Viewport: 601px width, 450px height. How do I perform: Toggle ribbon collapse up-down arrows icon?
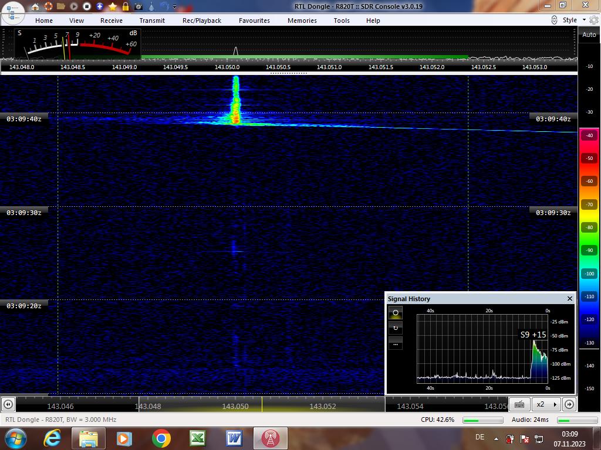point(554,20)
